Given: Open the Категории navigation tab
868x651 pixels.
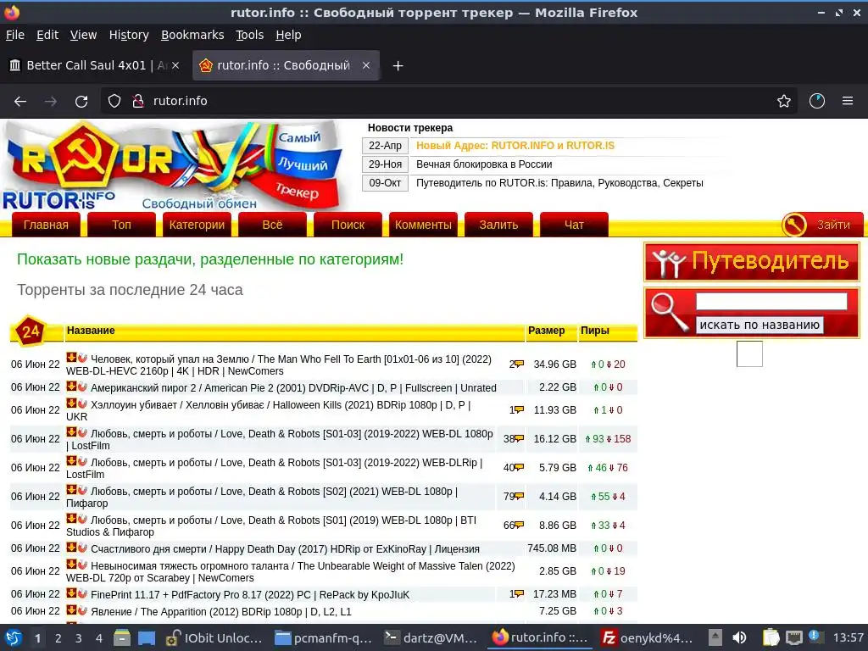Looking at the screenshot, I should (x=197, y=225).
